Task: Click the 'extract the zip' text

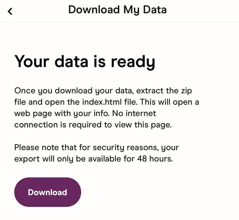Action: click(164, 91)
